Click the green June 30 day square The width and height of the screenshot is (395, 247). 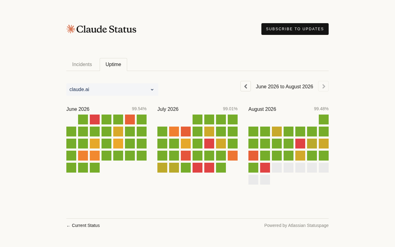[95, 168]
